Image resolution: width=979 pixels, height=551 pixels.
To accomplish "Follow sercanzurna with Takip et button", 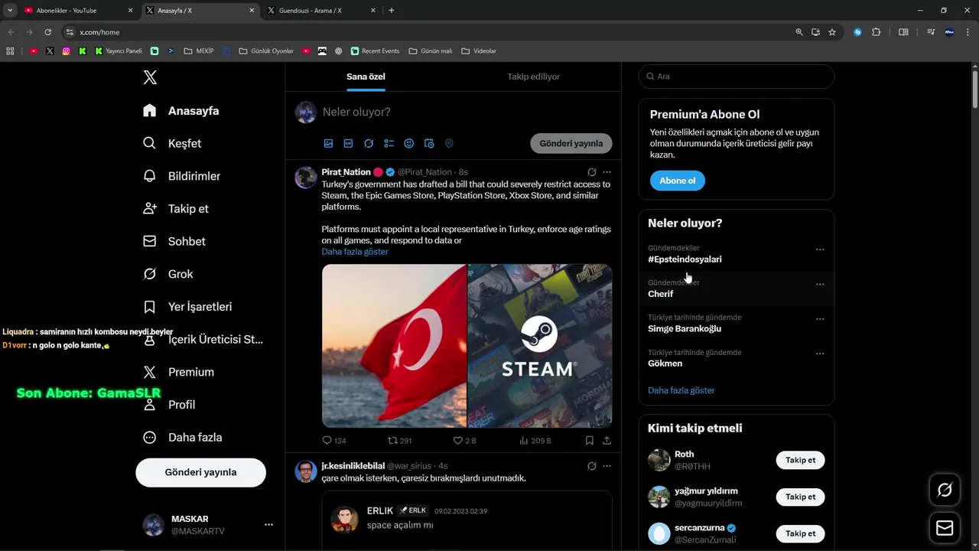I will tap(800, 533).
